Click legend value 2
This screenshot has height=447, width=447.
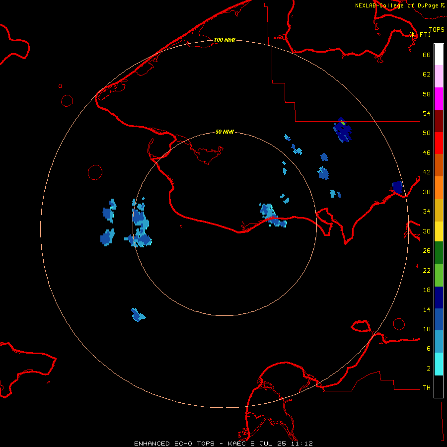[429, 369]
